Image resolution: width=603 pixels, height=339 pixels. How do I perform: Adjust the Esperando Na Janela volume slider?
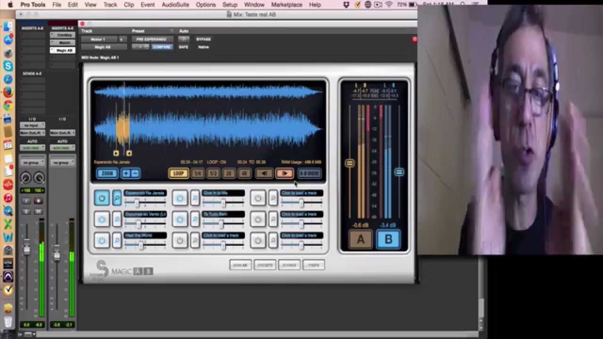[x=137, y=202]
